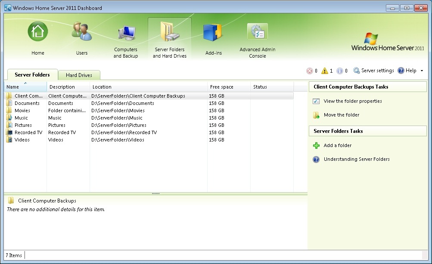The width and height of the screenshot is (432, 264).
Task: Open the Home section icon
Action: pos(38,32)
